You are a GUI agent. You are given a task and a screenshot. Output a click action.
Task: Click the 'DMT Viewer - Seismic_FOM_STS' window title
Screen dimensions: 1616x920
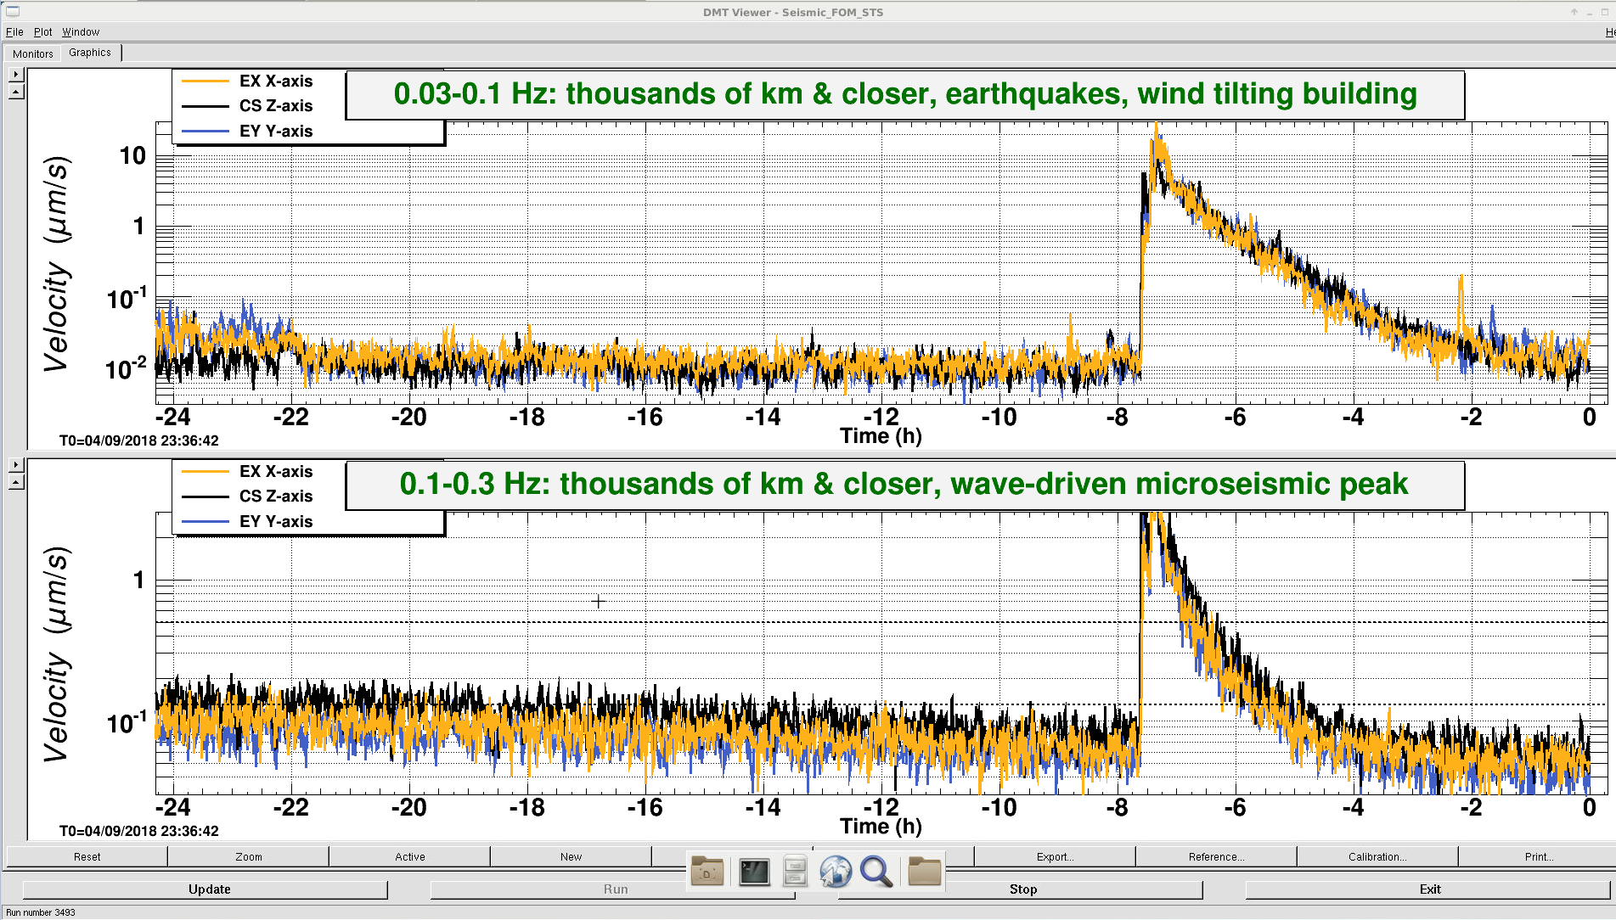792,12
